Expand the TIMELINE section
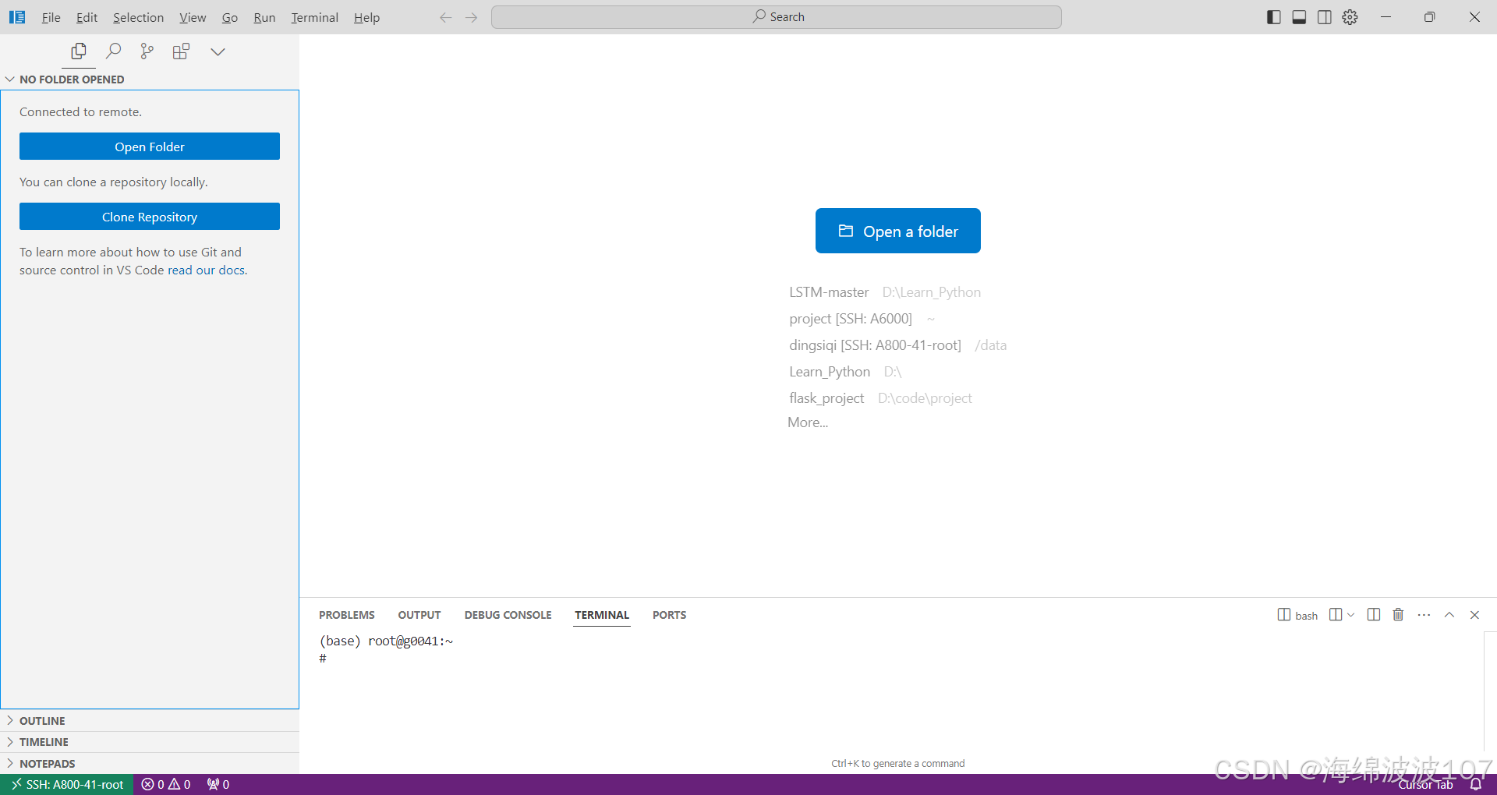The image size is (1497, 795). click(44, 742)
